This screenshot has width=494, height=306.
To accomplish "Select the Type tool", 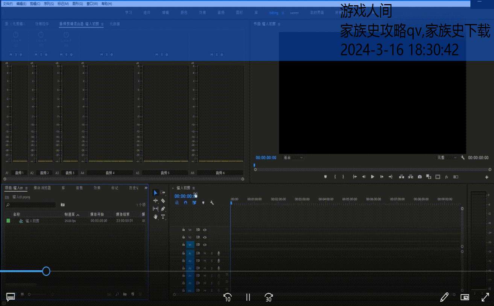I will click(163, 217).
